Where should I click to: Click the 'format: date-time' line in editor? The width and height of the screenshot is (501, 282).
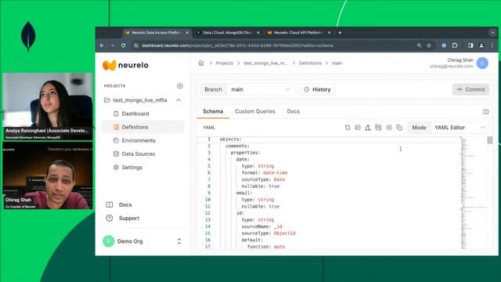click(265, 172)
